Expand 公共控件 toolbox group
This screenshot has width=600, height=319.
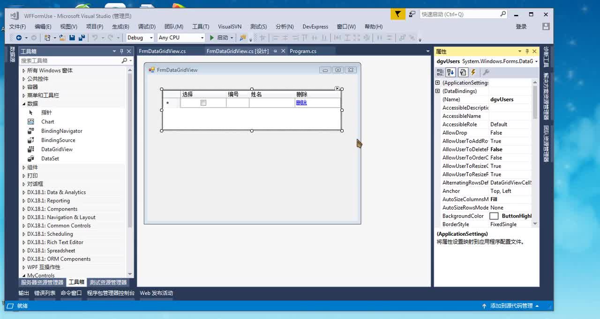tap(24, 79)
